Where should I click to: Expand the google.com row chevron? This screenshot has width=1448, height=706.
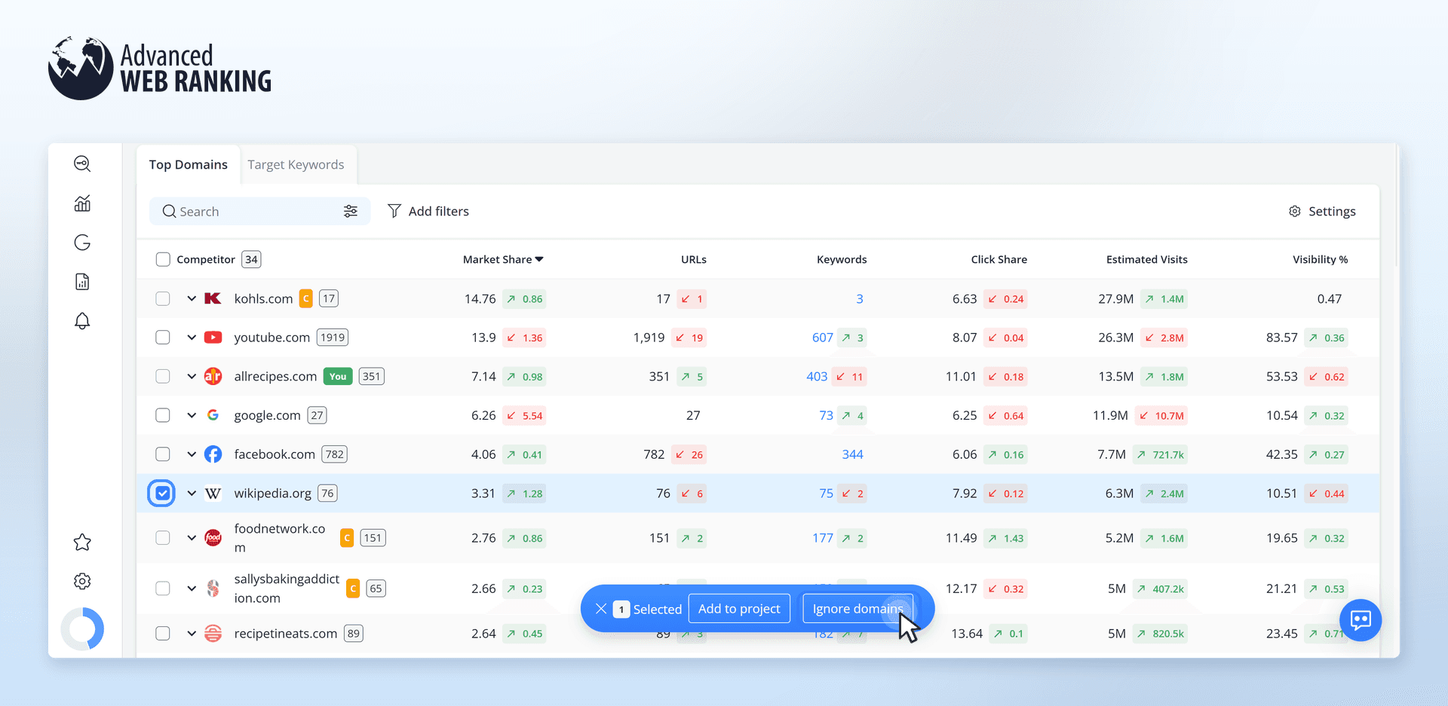[x=192, y=415]
